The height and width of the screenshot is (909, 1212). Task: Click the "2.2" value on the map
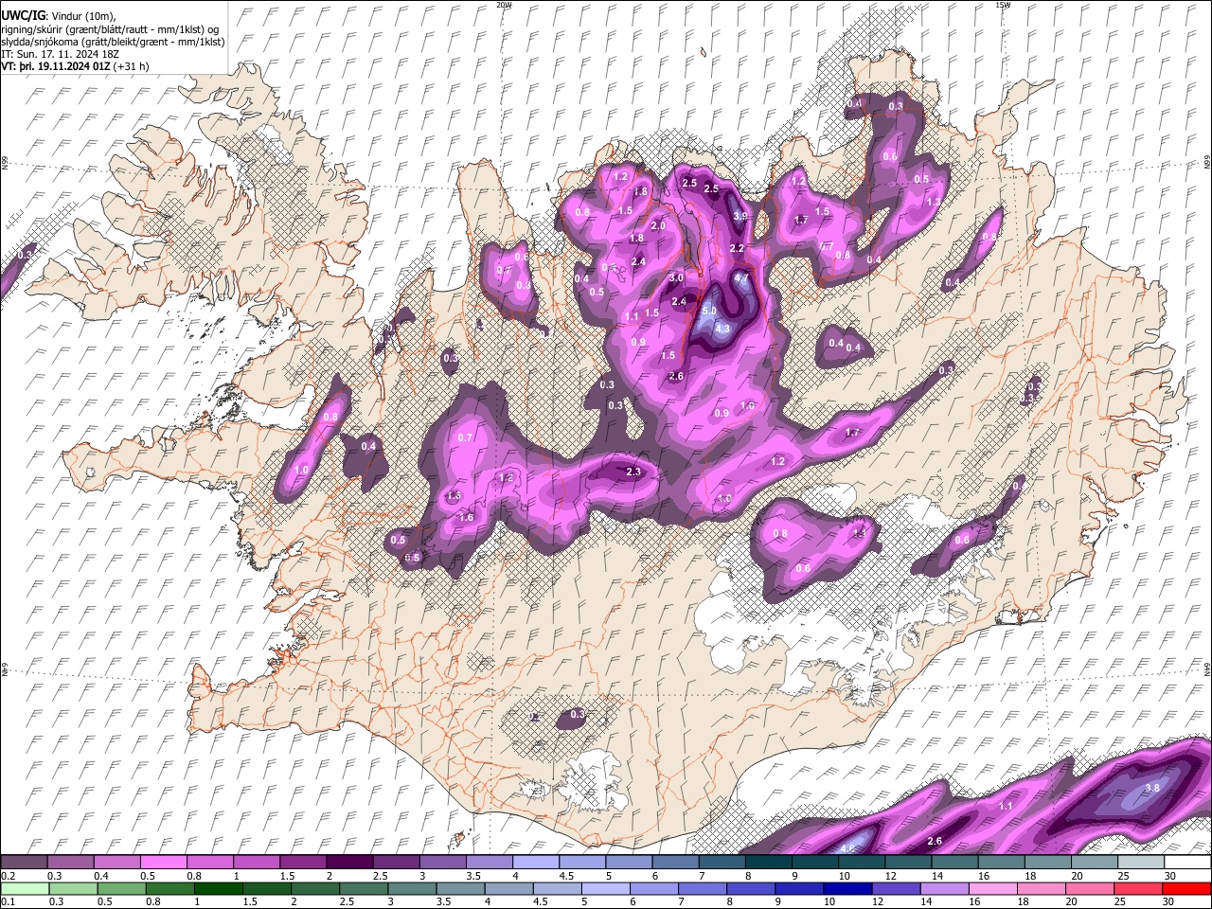coord(737,248)
